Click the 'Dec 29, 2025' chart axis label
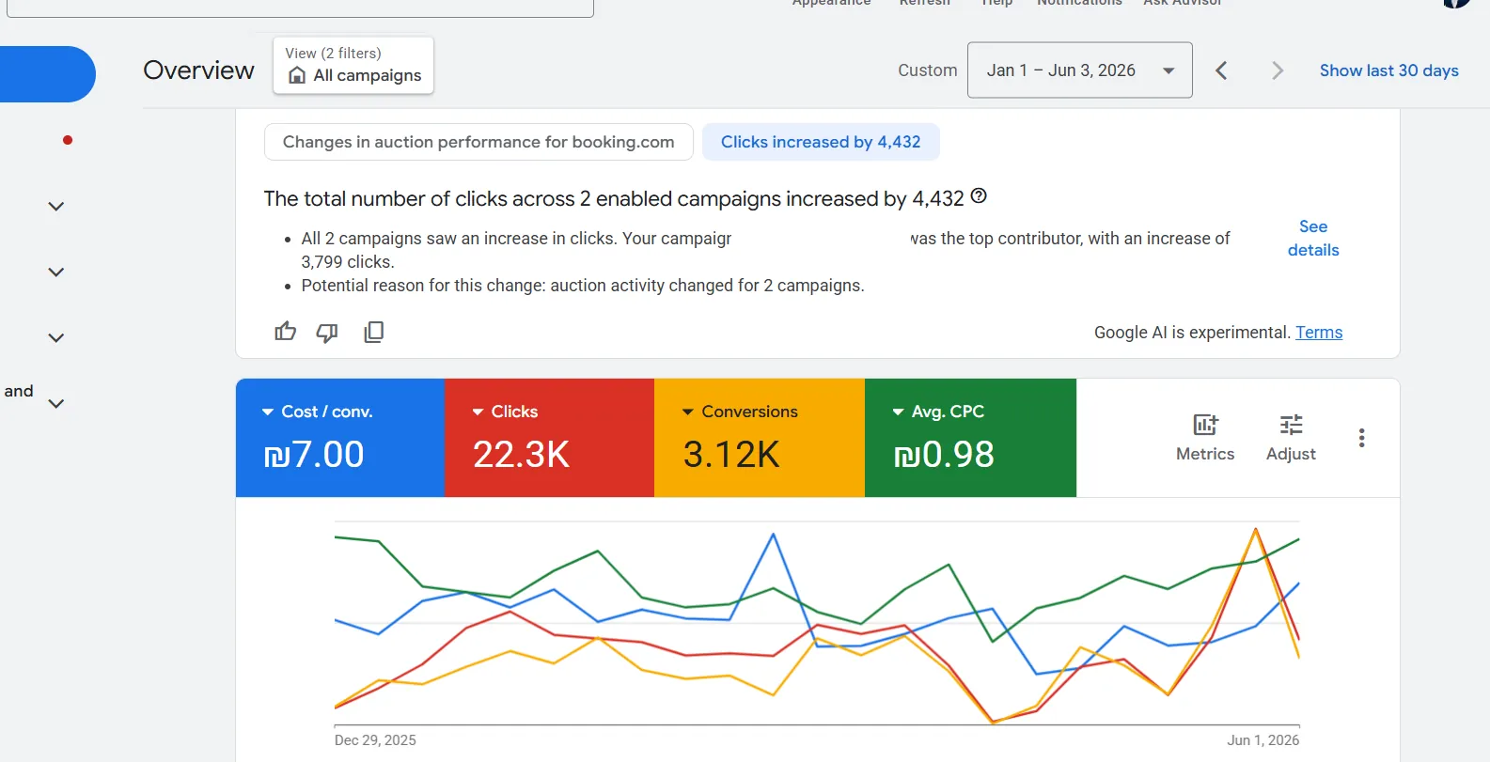This screenshot has height=762, width=1490. point(375,740)
